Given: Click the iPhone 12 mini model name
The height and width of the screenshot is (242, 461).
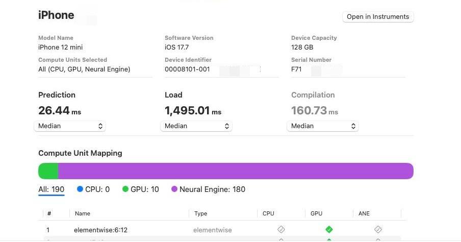Looking at the screenshot, I should point(60,47).
